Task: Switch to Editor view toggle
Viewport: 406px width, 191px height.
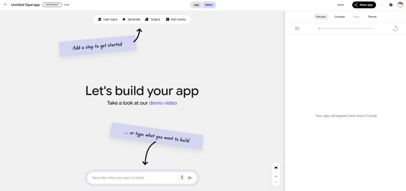Action: click(x=209, y=5)
